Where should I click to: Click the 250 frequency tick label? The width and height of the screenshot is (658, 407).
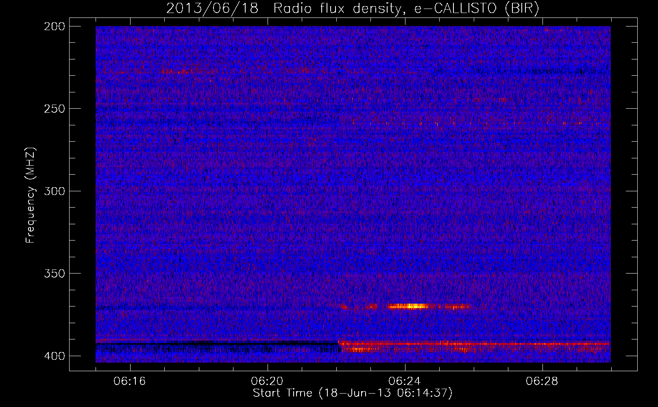pos(54,109)
